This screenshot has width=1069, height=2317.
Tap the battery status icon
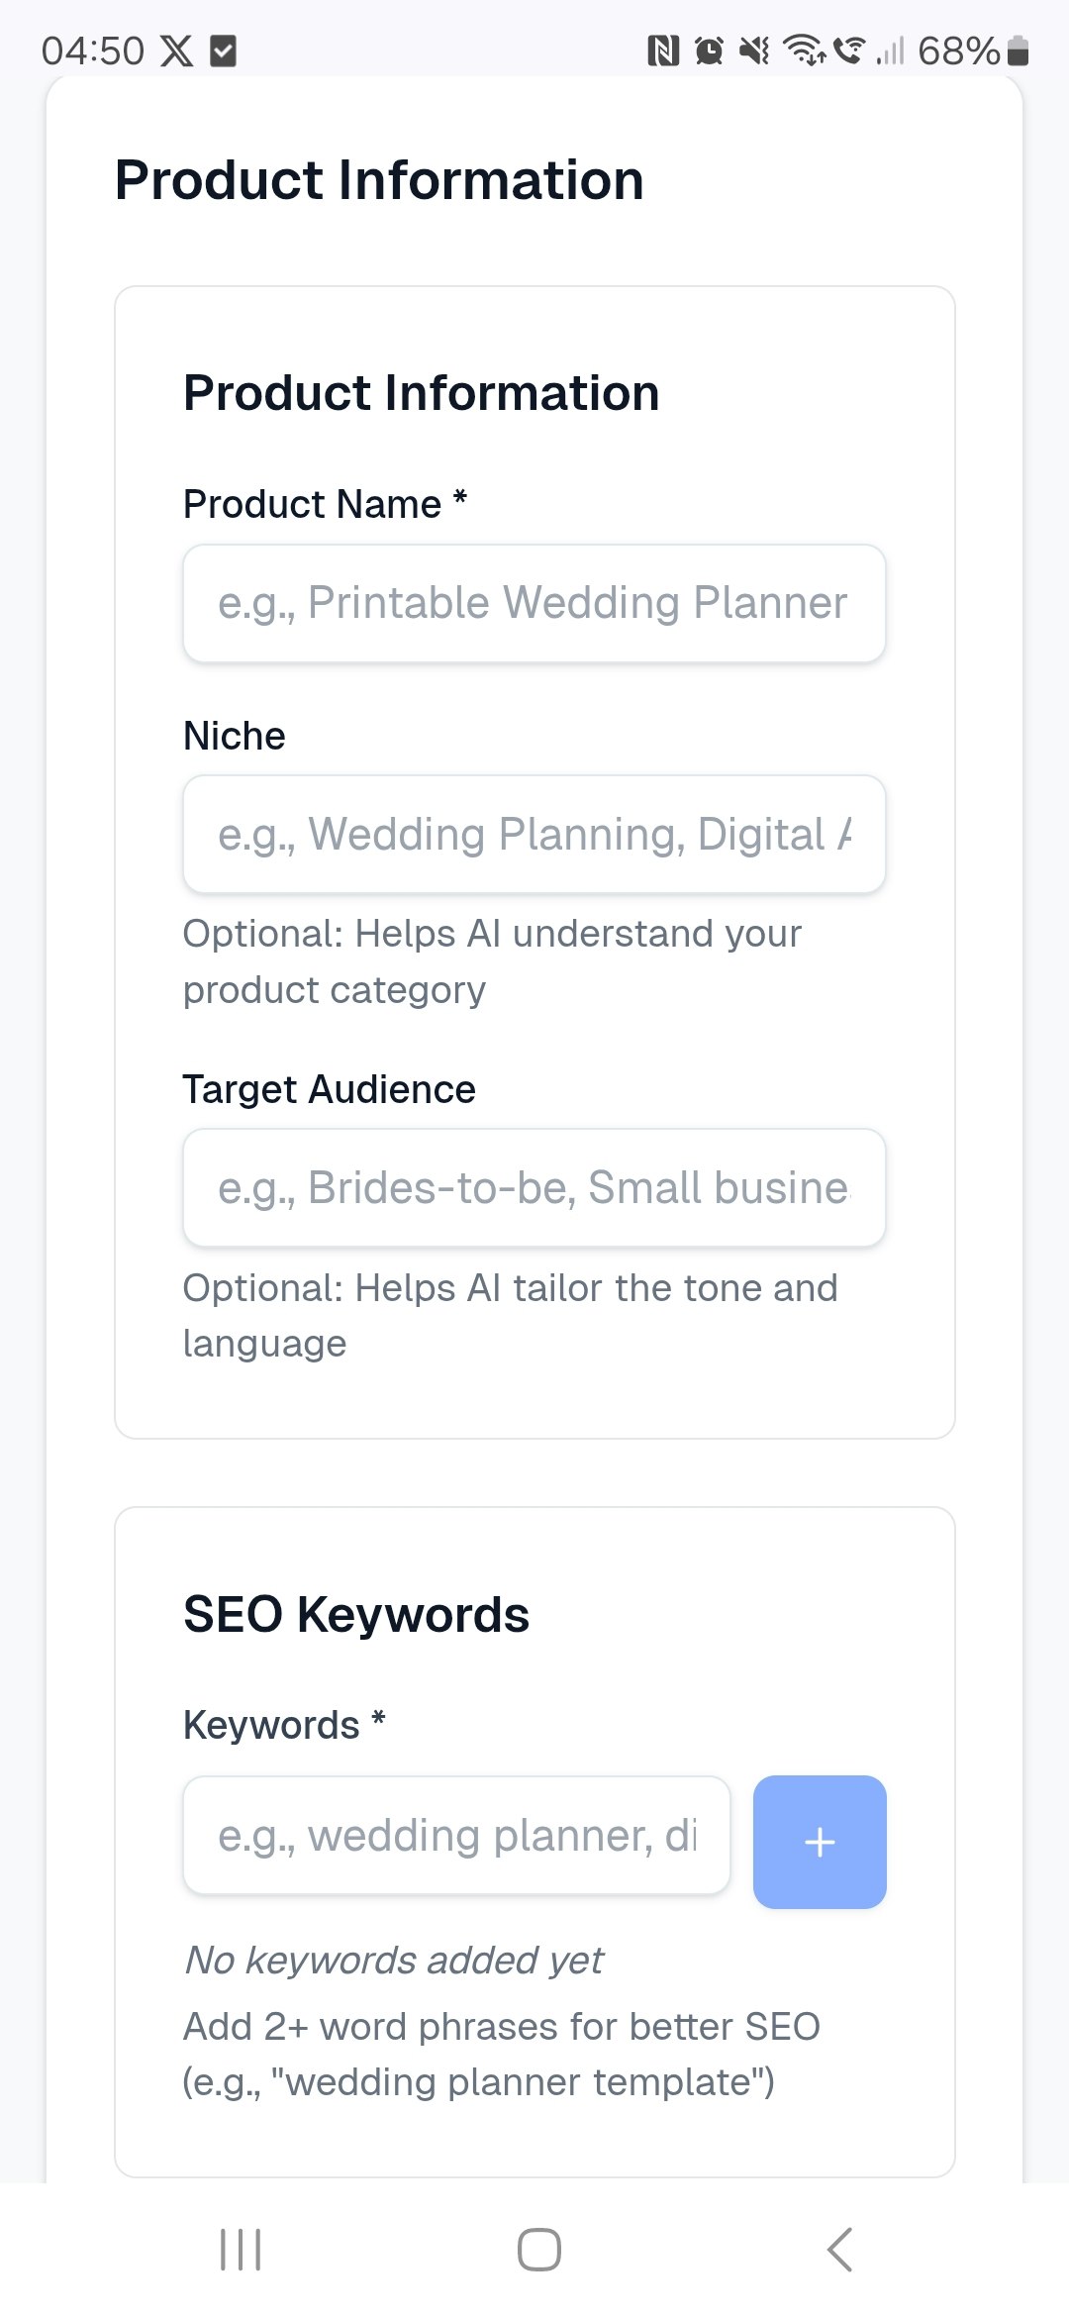1018,50
